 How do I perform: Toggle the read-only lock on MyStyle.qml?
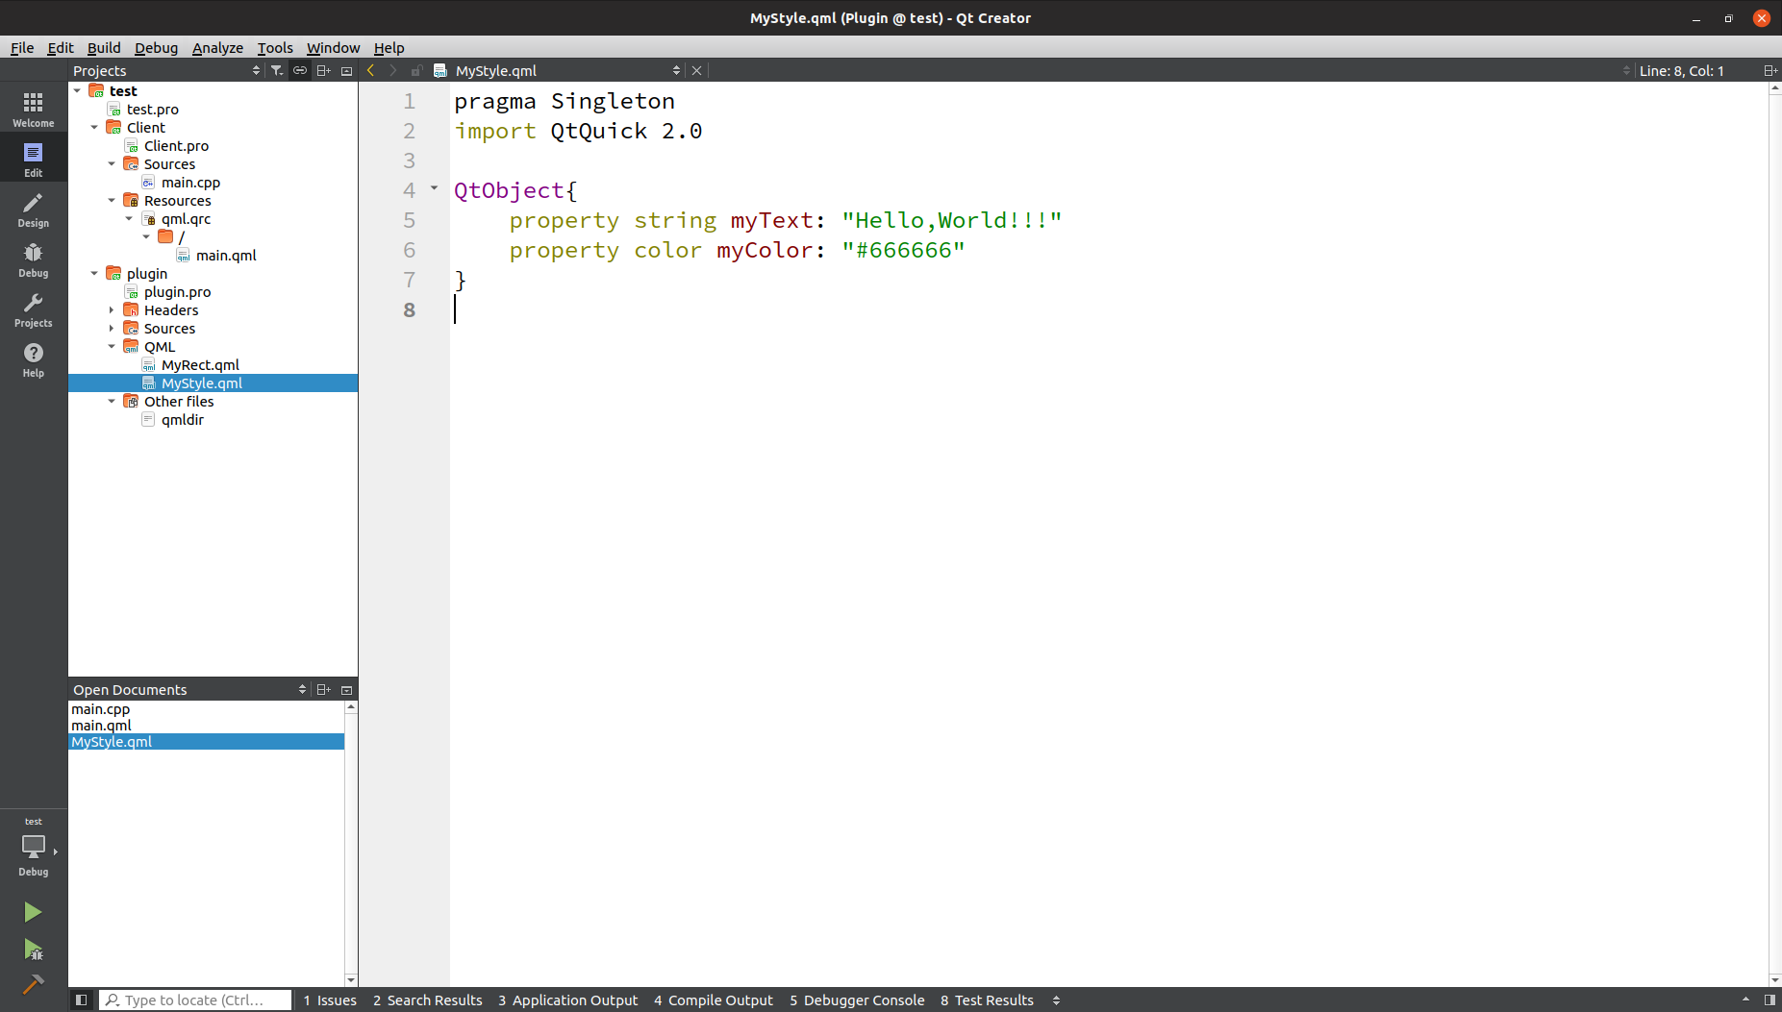click(x=416, y=69)
